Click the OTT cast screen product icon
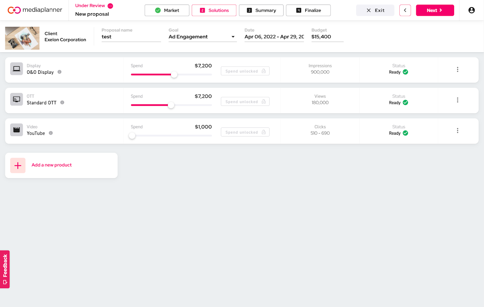 17,99
